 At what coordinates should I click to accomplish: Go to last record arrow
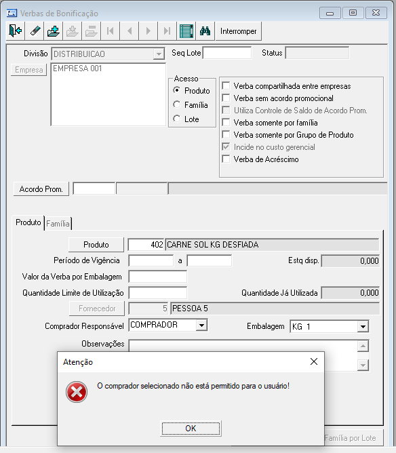pyautogui.click(x=167, y=31)
